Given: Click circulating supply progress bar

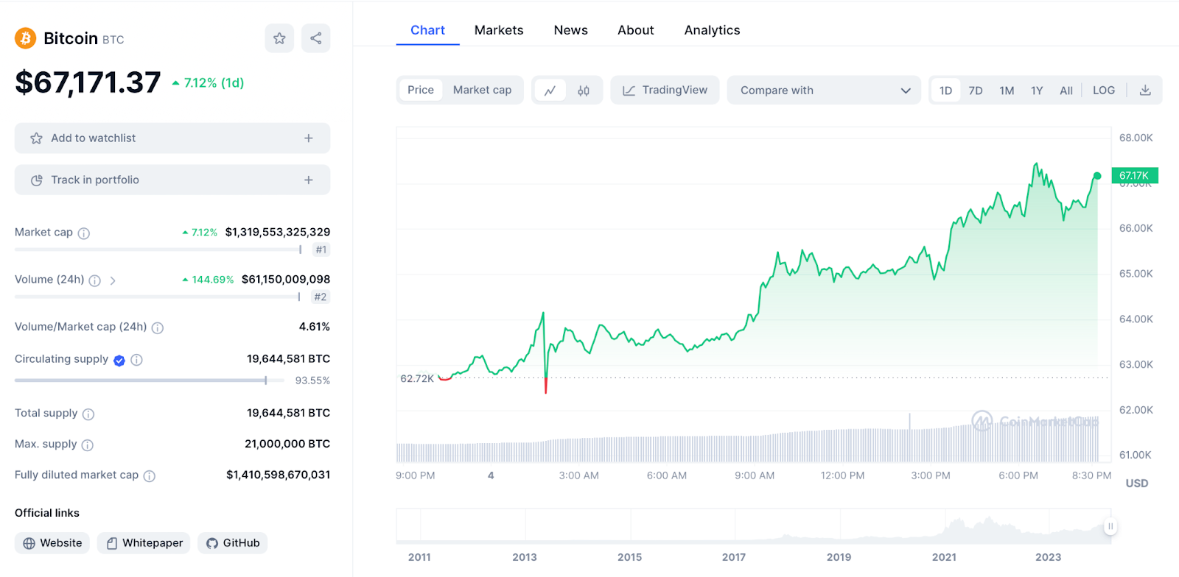Looking at the screenshot, I should [x=150, y=380].
